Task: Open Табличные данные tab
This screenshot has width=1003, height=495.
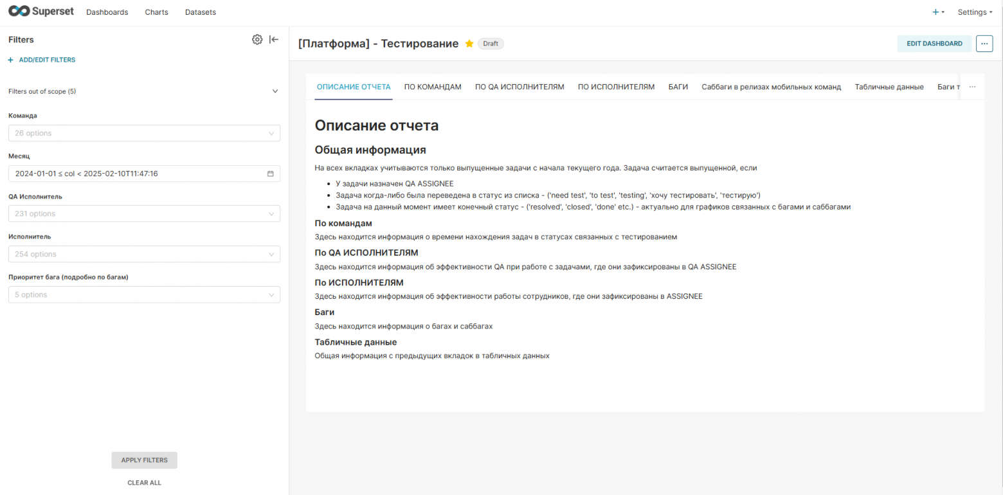Action: [889, 87]
